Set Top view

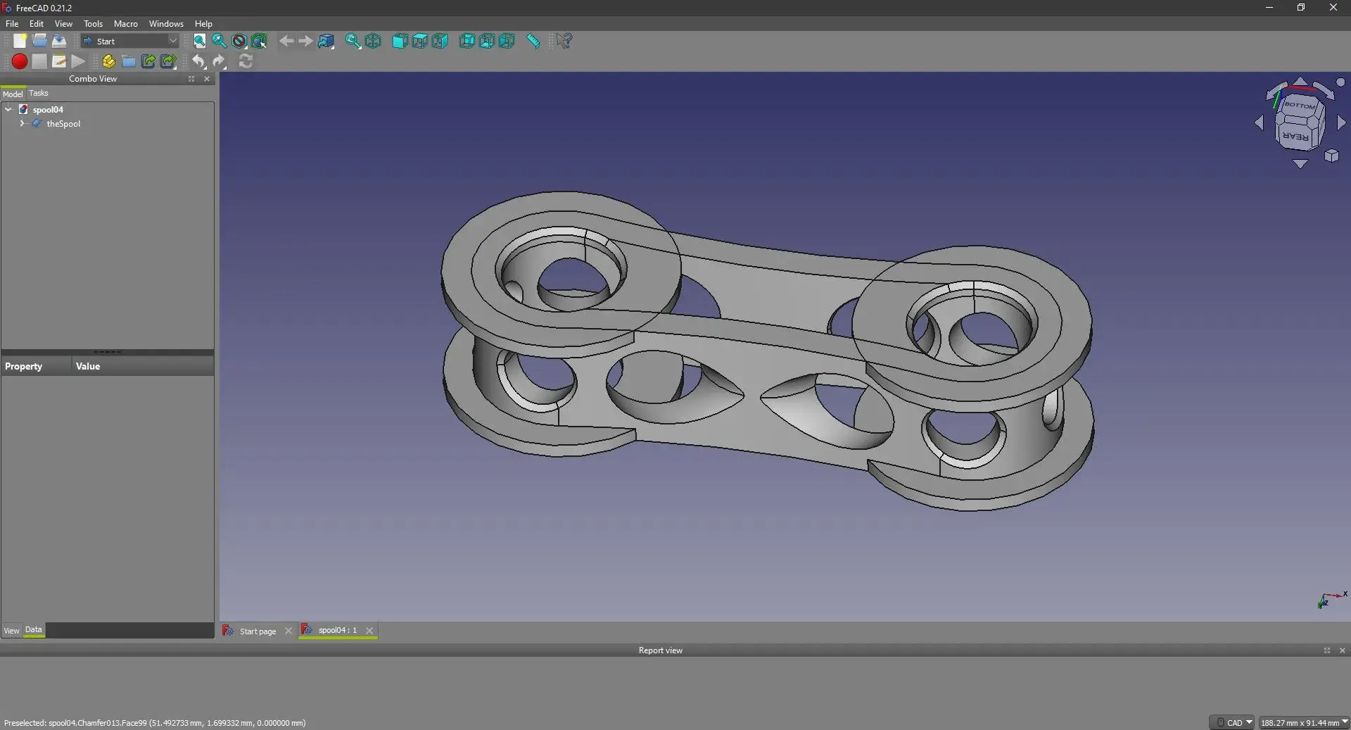(x=419, y=41)
